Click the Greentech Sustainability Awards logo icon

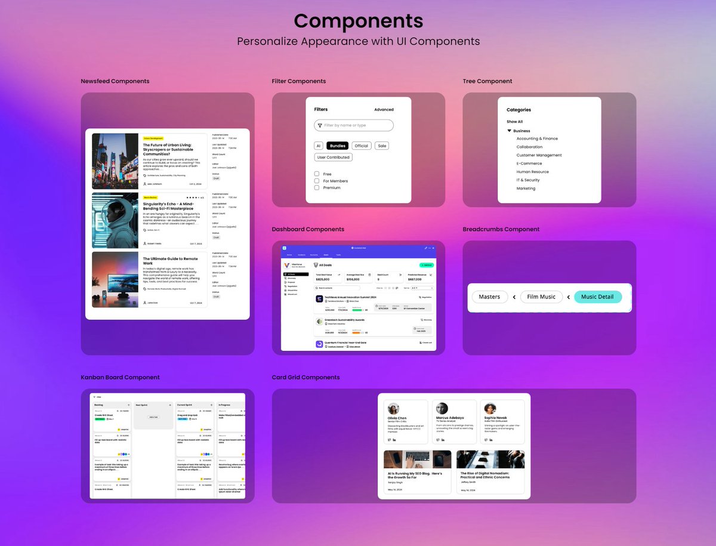click(319, 322)
